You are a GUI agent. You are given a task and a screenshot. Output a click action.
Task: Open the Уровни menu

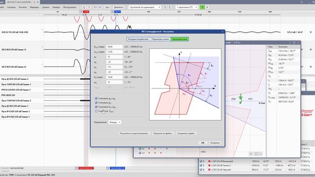click(x=46, y=7)
